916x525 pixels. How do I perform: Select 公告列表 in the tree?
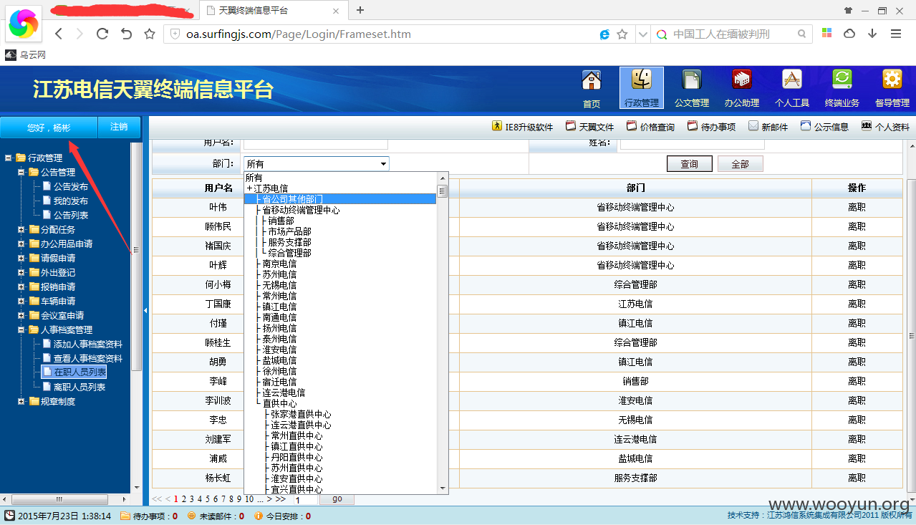click(x=71, y=215)
